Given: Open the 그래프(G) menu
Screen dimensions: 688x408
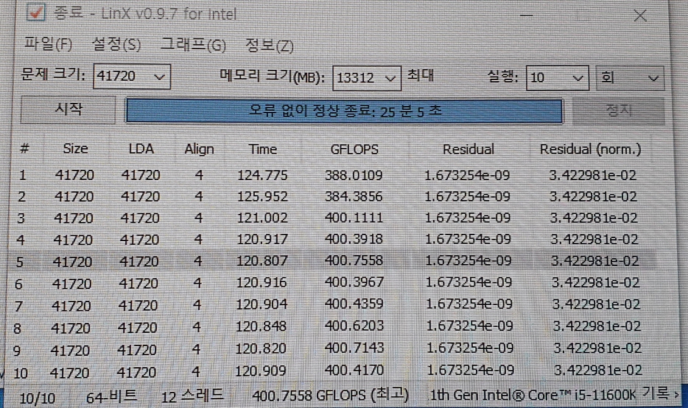Looking at the screenshot, I should (x=193, y=45).
